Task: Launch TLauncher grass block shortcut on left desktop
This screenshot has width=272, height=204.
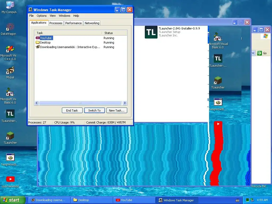Action: pos(10,136)
